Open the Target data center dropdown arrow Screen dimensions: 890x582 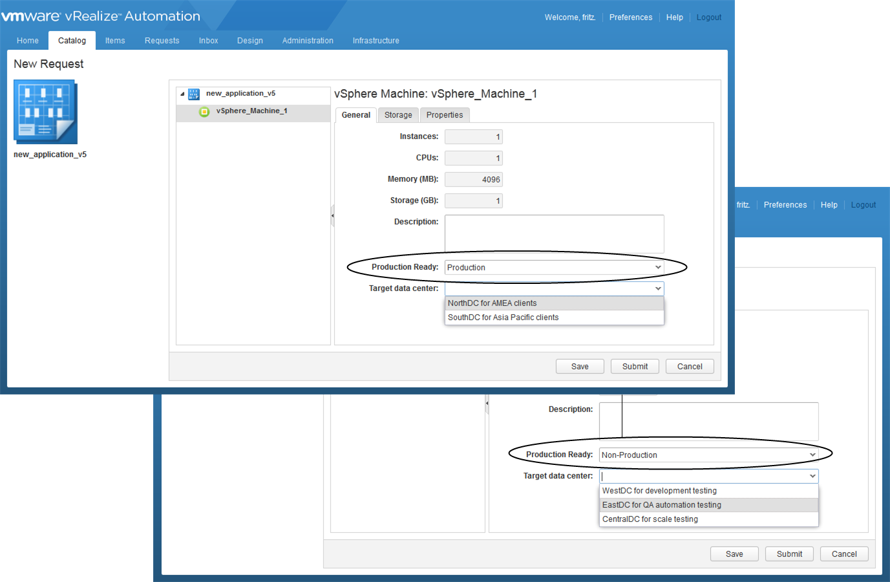tap(658, 288)
